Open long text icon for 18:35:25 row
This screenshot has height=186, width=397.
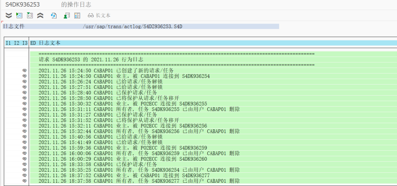click(x=25, y=170)
